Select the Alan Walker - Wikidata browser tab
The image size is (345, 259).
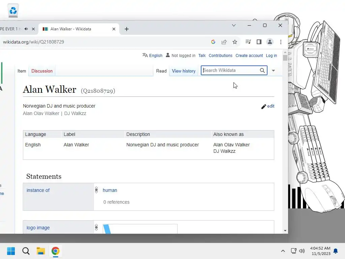pyautogui.click(x=79, y=29)
